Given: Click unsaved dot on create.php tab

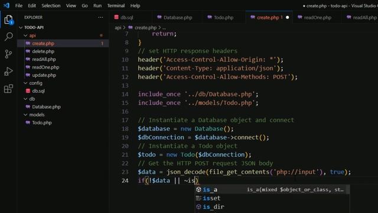Looking at the screenshot, I should click(288, 17).
